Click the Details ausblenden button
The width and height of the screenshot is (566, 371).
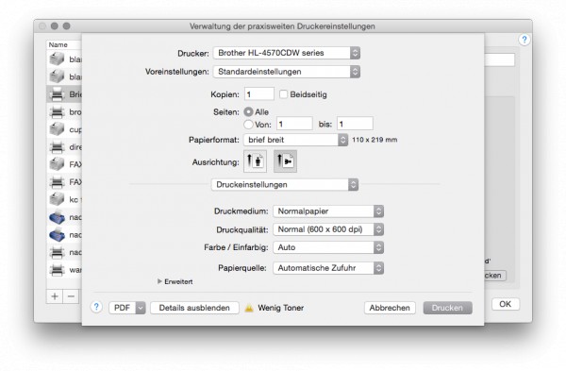click(x=194, y=308)
